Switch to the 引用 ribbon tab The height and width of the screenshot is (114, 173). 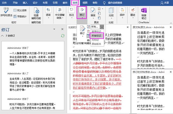(55, 3)
